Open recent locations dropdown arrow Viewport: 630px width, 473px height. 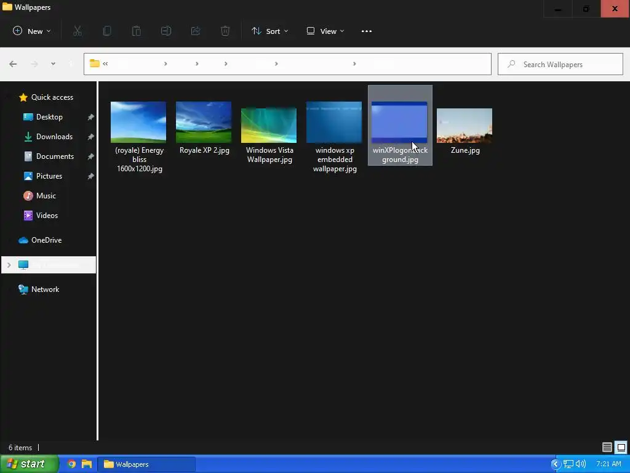tap(53, 64)
